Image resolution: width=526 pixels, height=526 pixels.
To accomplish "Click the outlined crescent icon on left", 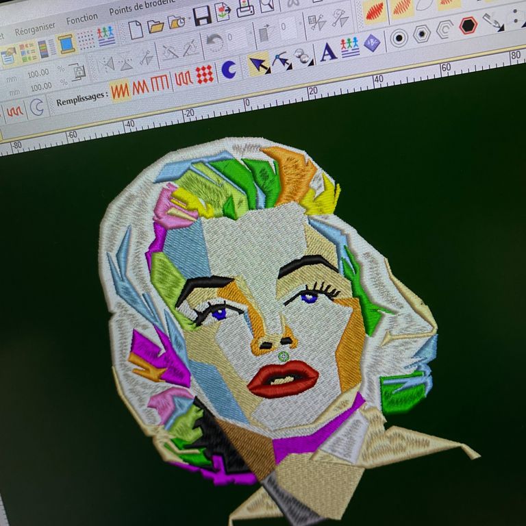I will pos(36,108).
